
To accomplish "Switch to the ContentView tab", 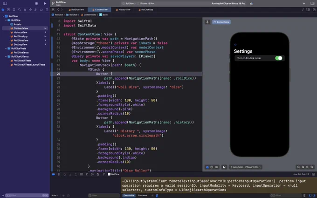I will (x=99, y=9).
